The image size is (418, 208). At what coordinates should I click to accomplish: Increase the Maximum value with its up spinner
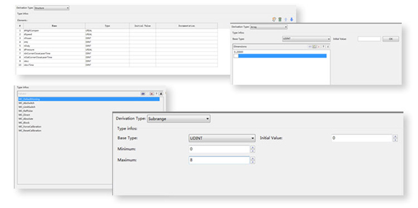(253, 158)
